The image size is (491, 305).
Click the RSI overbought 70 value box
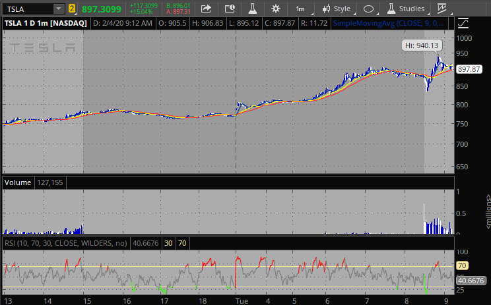click(182, 243)
